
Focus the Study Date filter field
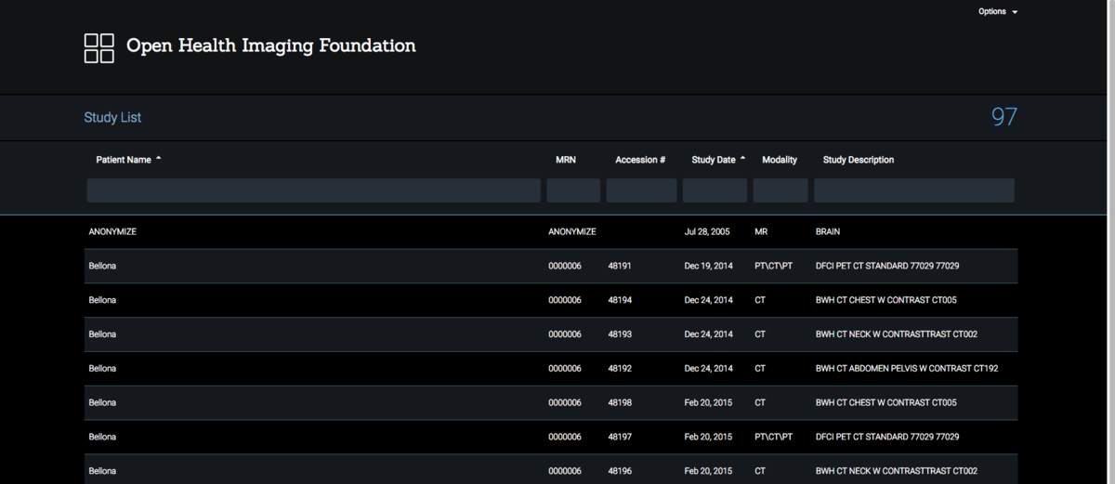coord(715,190)
